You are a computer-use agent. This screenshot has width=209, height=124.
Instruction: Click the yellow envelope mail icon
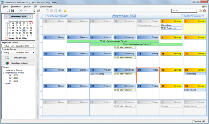click(x=200, y=11)
